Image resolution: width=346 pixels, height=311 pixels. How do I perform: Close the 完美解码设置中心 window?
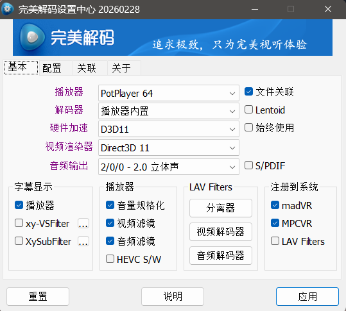click(328, 9)
